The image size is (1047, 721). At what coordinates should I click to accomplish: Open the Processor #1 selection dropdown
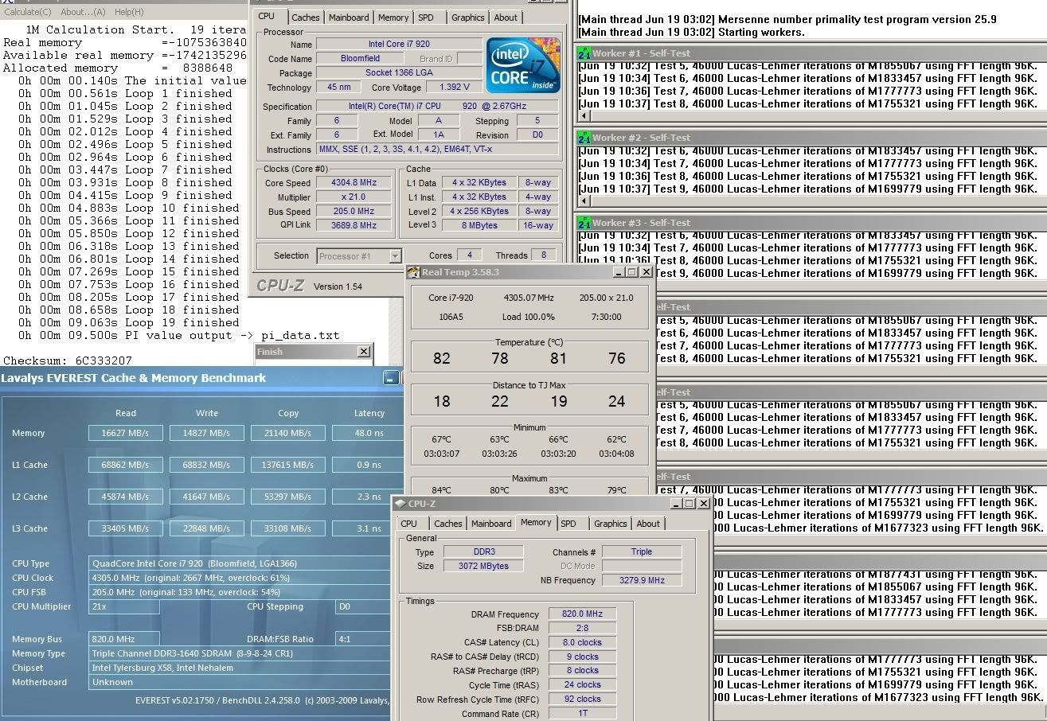coord(395,256)
